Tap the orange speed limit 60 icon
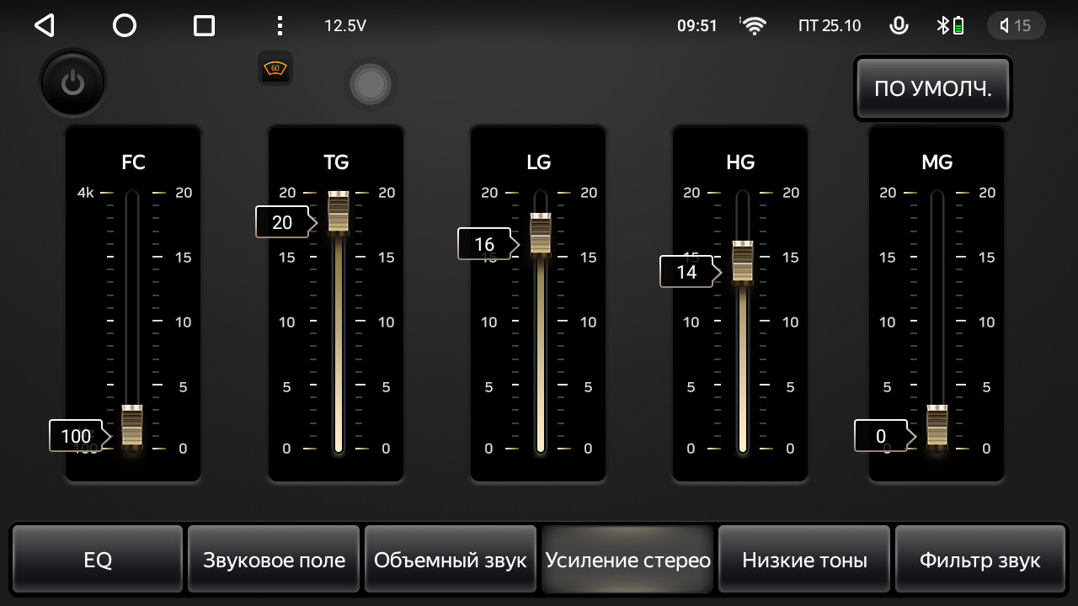Image resolution: width=1078 pixels, height=606 pixels. click(275, 68)
